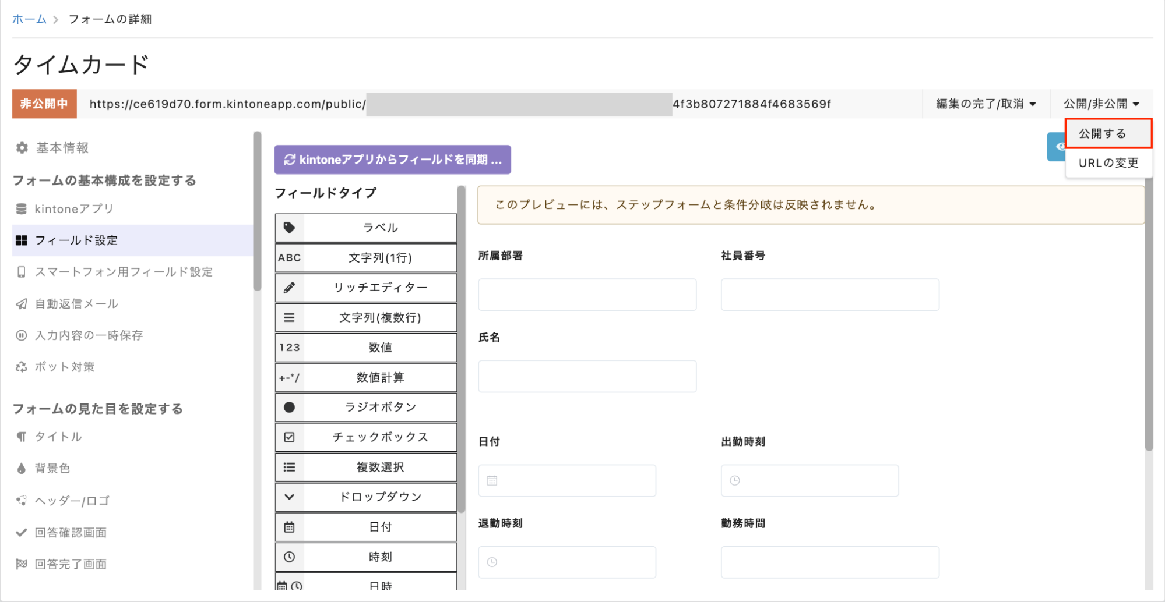Add a チェックボックス field type
This screenshot has width=1165, height=602.
pos(380,437)
